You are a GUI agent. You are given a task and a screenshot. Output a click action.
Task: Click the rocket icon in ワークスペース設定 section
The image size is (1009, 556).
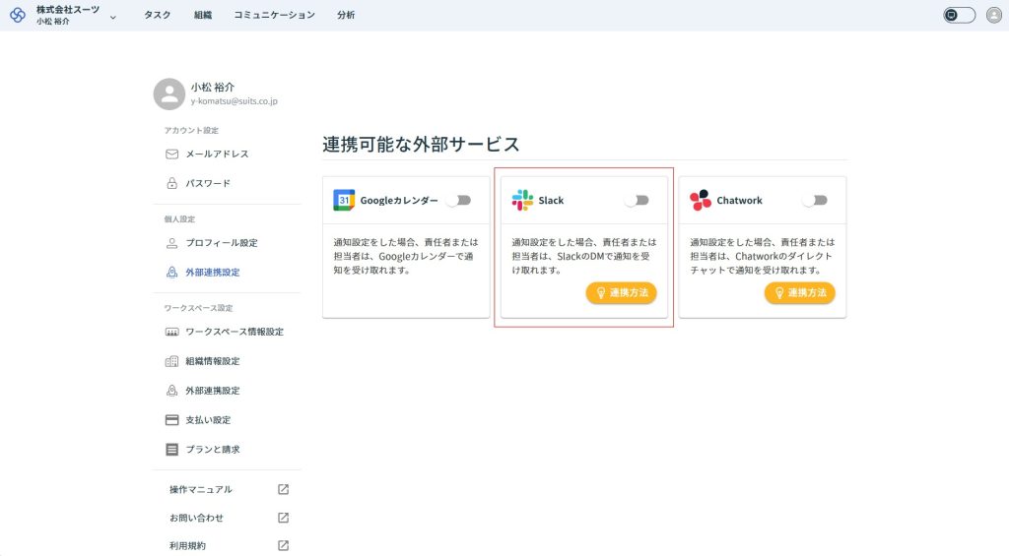point(171,391)
